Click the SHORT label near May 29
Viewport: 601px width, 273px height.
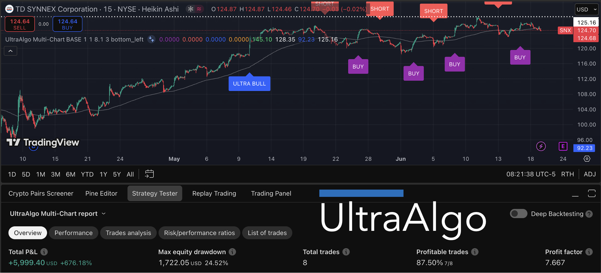pos(380,9)
